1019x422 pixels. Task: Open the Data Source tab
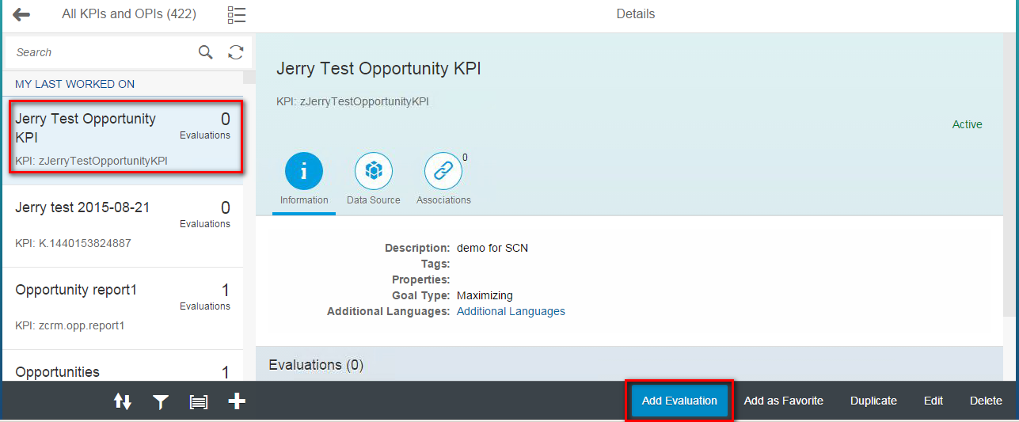pyautogui.click(x=374, y=180)
